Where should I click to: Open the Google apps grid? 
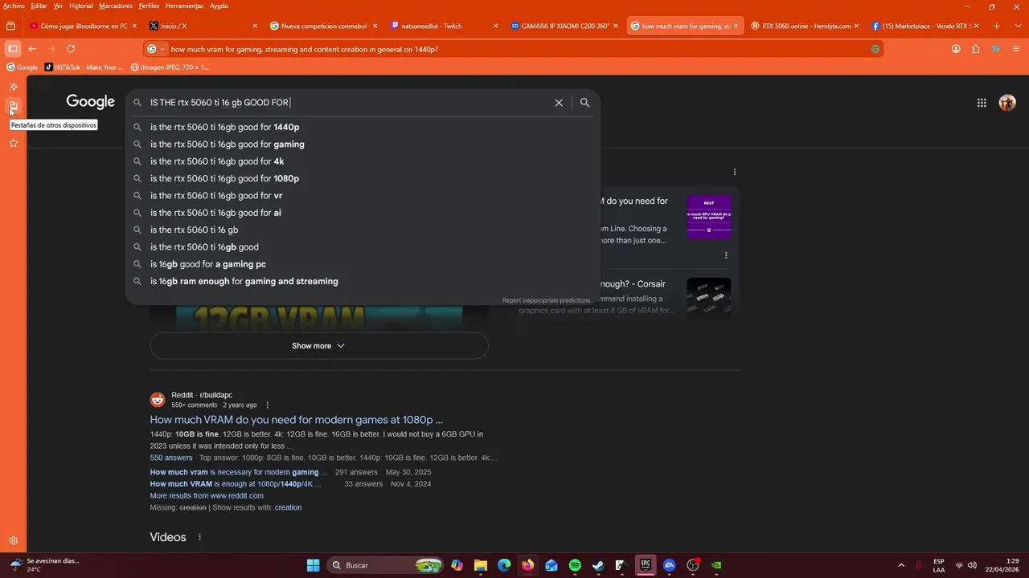(982, 103)
